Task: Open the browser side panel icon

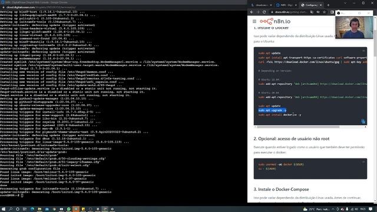Action: pyautogui.click(x=332, y=12)
